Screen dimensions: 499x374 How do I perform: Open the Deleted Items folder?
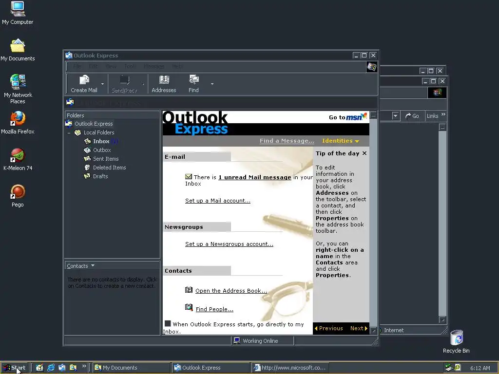coord(110,168)
